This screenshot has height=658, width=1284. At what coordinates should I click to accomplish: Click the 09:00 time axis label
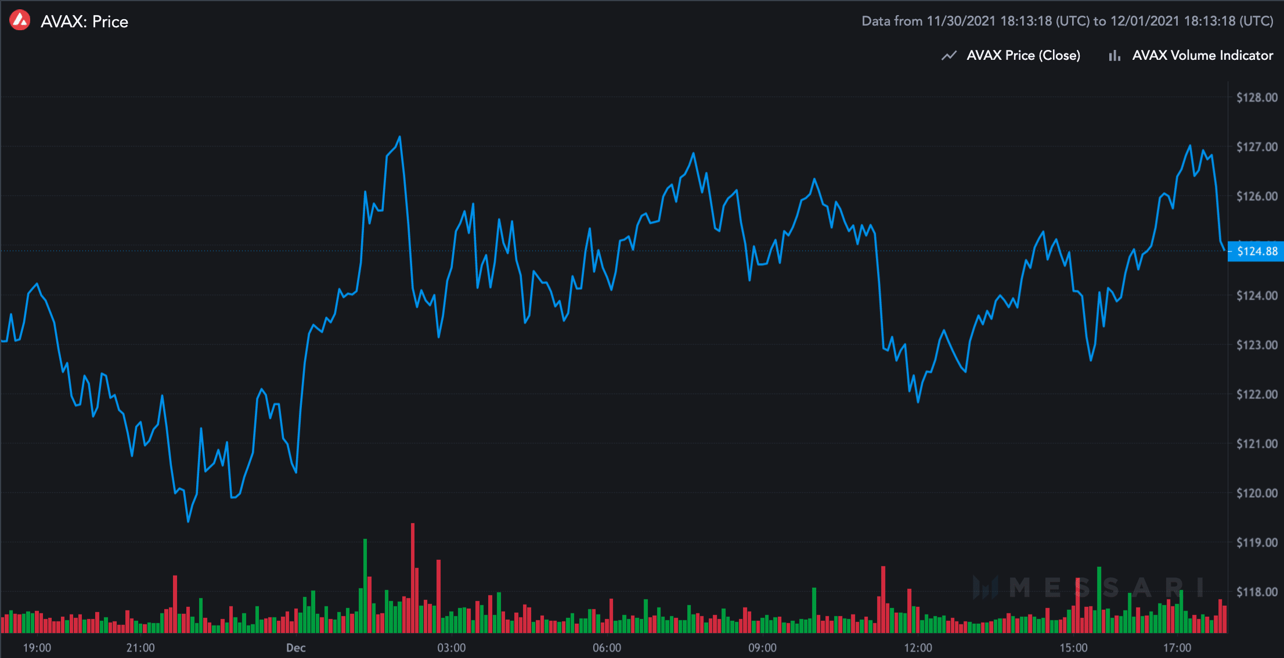point(763,648)
